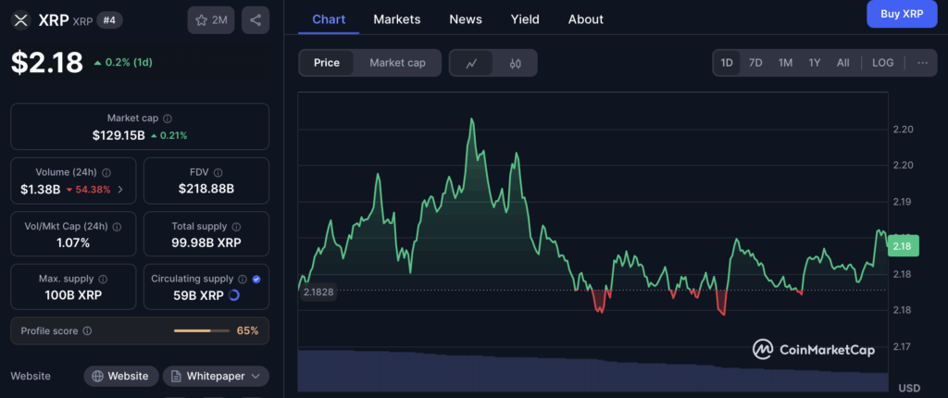Viewport: 948px width, 398px height.
Task: Open Vol/Mkt Cap (24h) info icon
Action: 117,227
